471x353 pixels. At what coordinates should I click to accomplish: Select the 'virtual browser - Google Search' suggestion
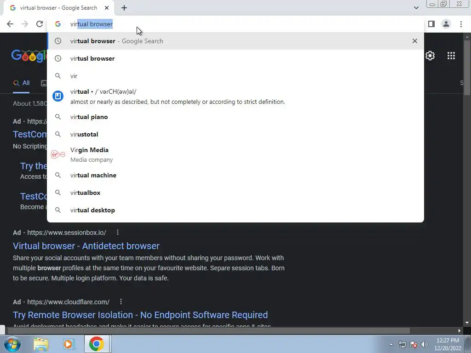tap(235, 41)
